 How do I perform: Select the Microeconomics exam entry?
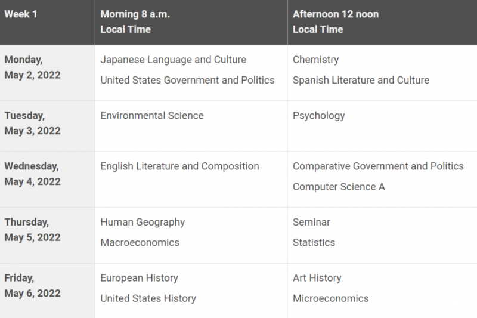pos(331,298)
